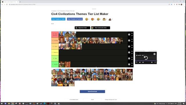
Task: Select the first unranked portrait in pool
Action: [54, 72]
